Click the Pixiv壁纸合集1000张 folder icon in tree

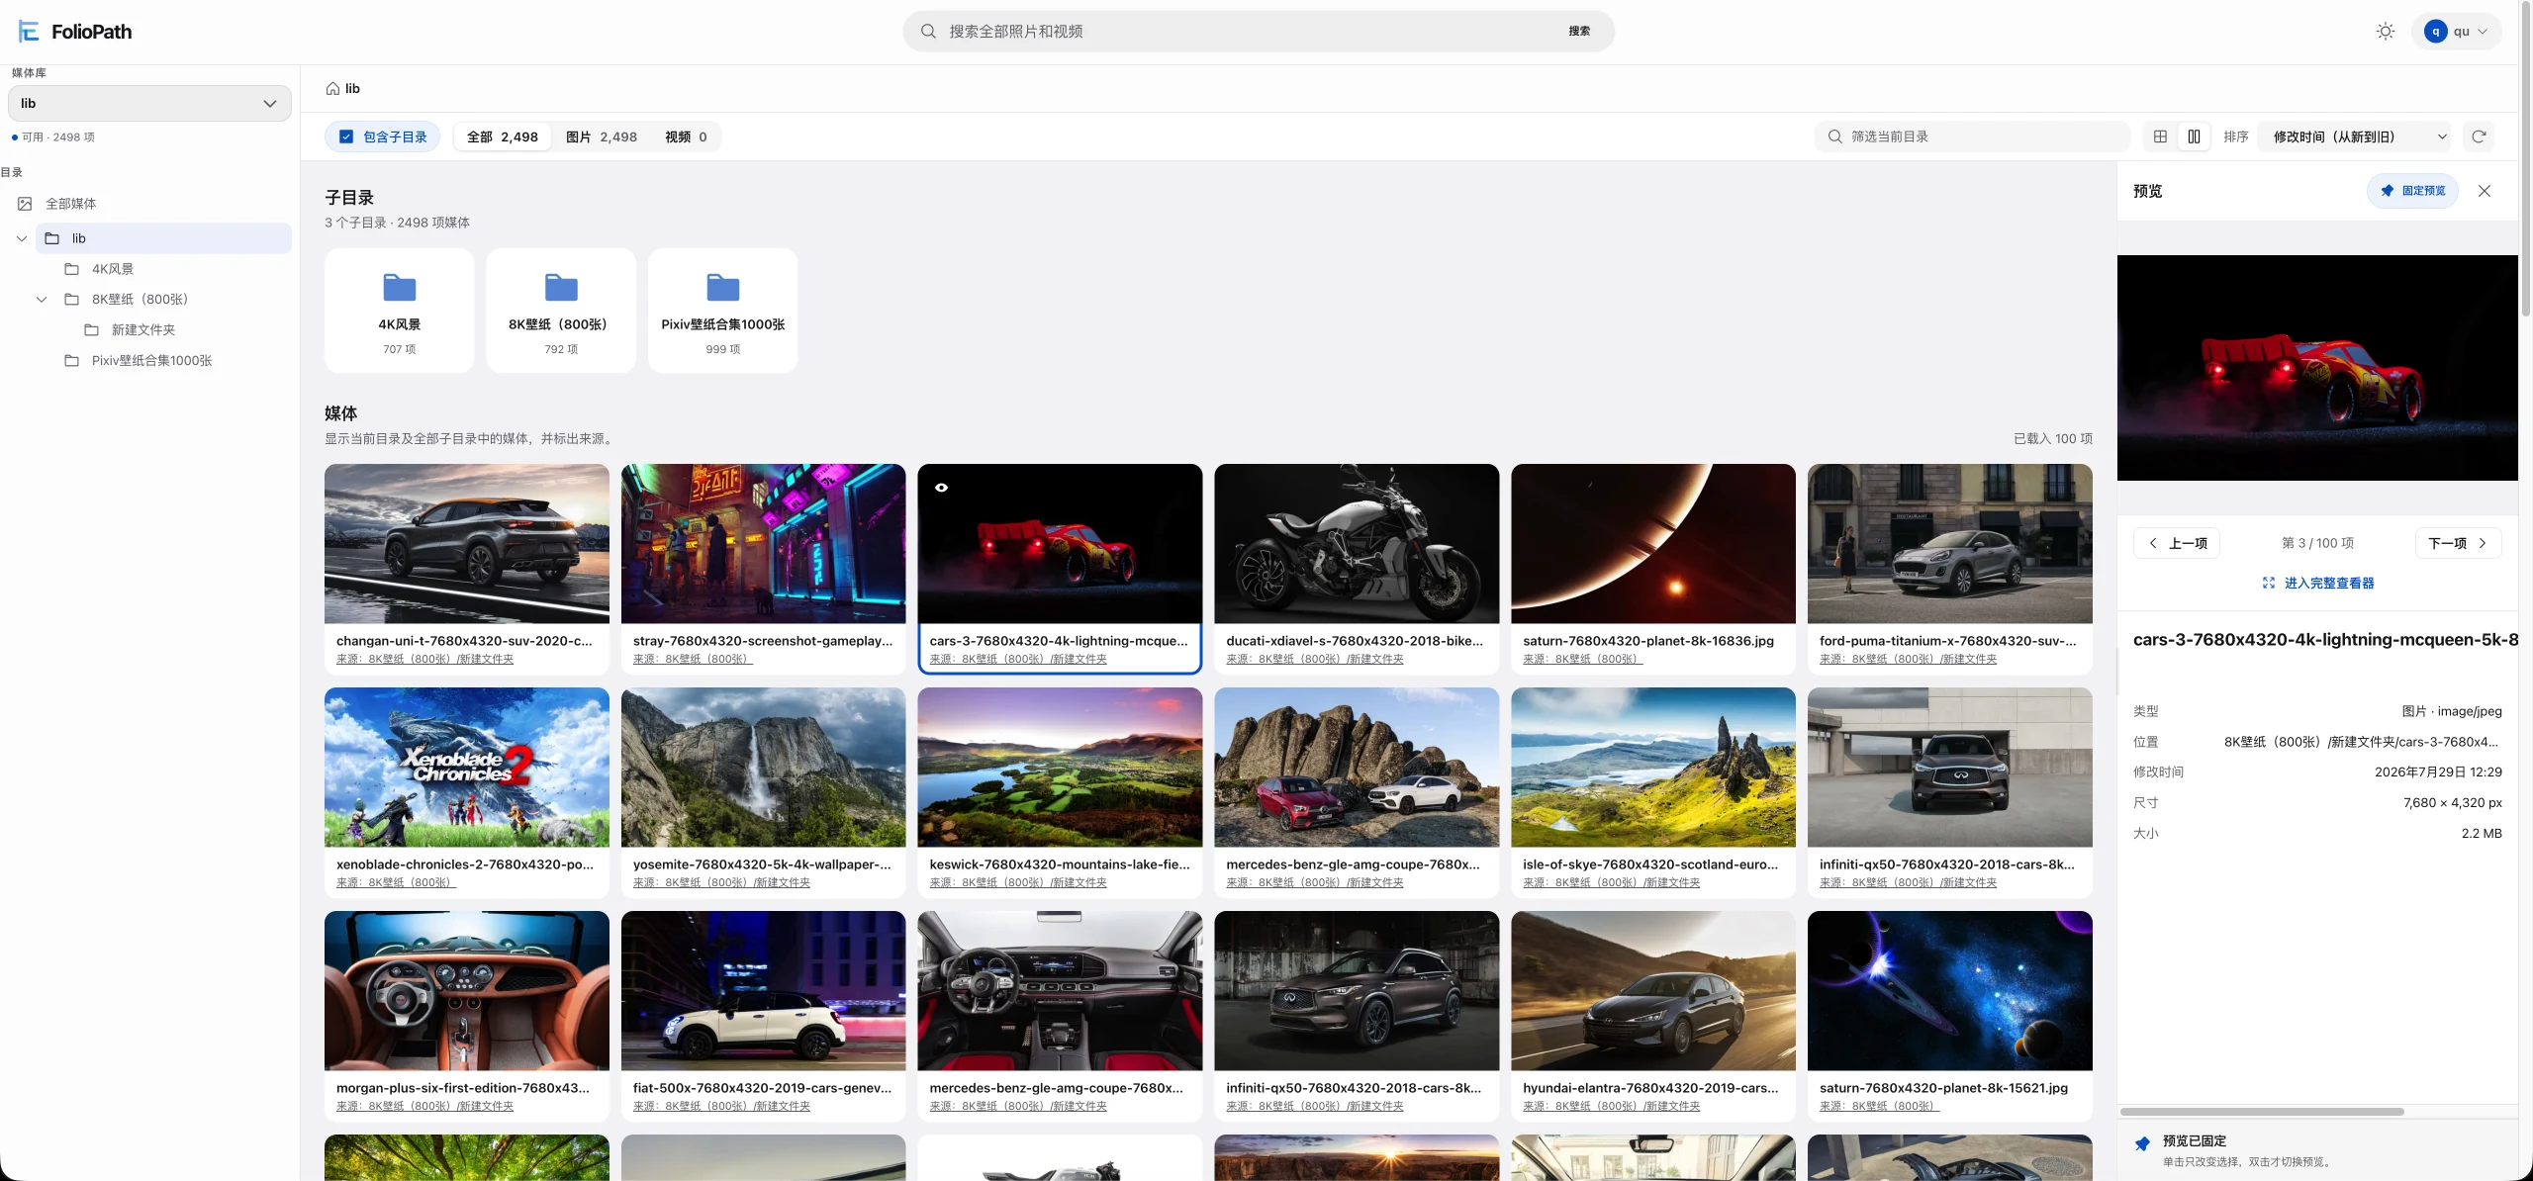click(72, 361)
